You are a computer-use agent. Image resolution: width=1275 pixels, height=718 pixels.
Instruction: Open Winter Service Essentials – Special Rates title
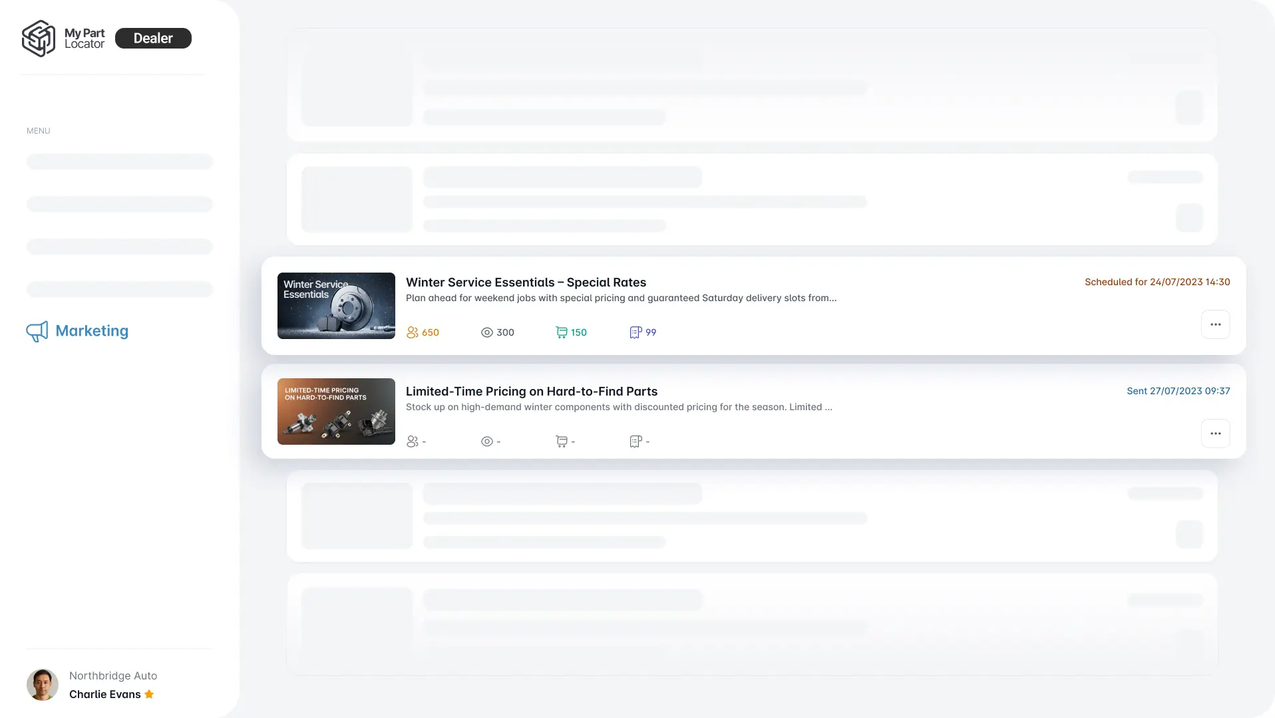[x=526, y=283]
